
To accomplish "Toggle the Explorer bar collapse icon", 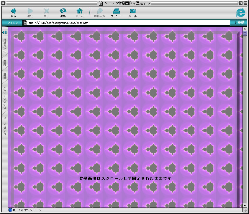I will coord(5,32).
